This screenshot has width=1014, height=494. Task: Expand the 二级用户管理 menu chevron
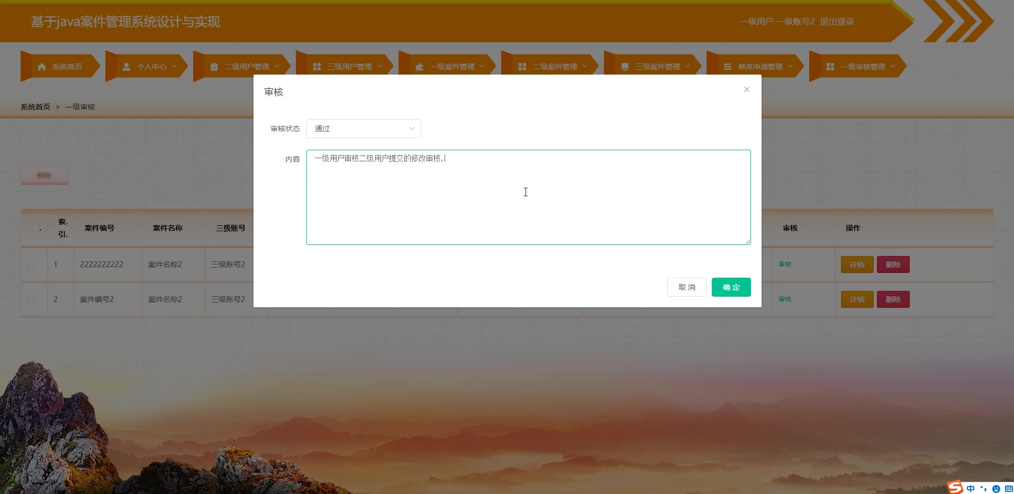[277, 66]
